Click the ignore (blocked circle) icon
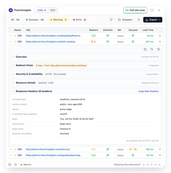Screen dimensions: 171x173 point(158,49)
